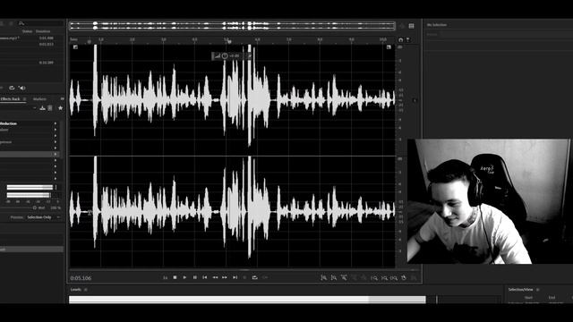Click the icon at waveform top-right corner
573x322 pixels.
tap(389, 47)
